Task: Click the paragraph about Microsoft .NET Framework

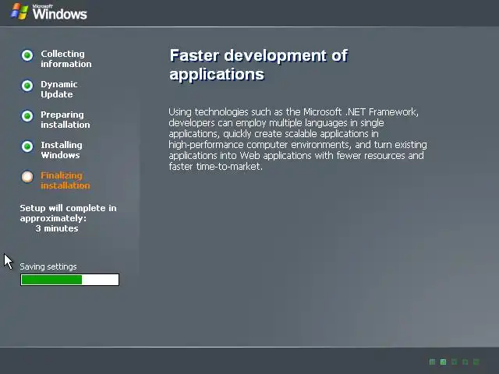Action: pyautogui.click(x=298, y=139)
